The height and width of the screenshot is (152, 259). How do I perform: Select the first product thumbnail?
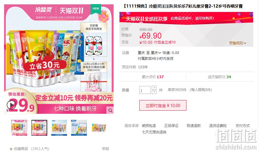tap(19, 128)
